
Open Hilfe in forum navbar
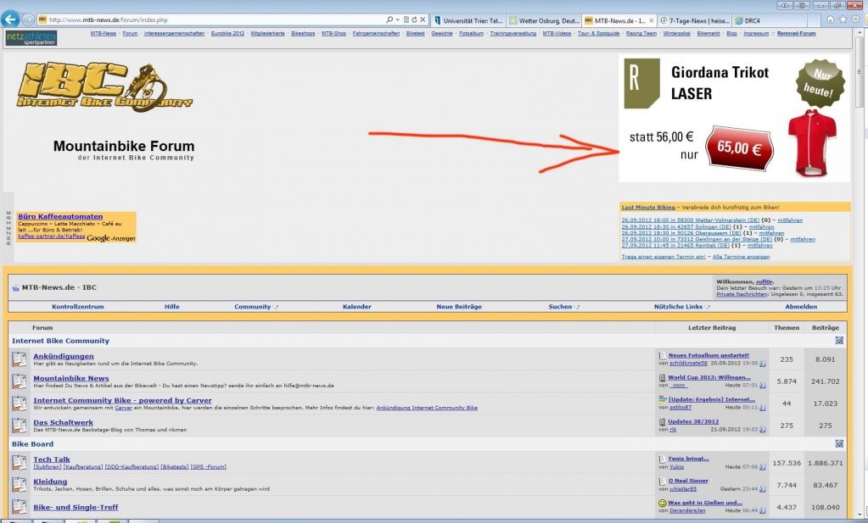point(171,307)
